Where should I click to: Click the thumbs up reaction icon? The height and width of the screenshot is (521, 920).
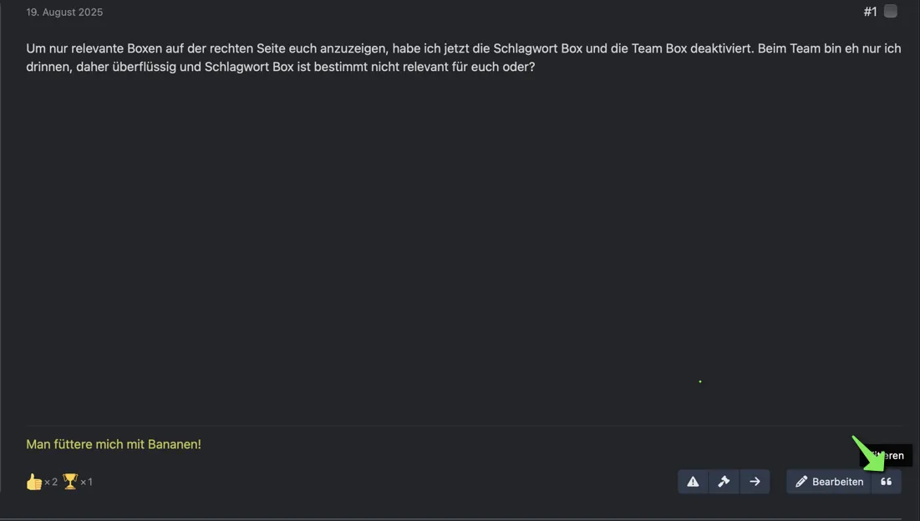(x=34, y=482)
